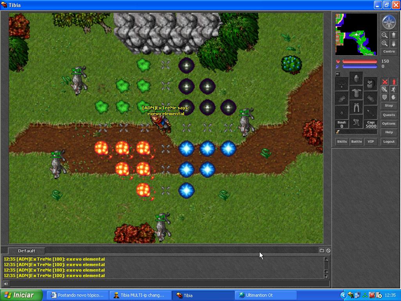Click the blue mana bar

tap(360, 67)
